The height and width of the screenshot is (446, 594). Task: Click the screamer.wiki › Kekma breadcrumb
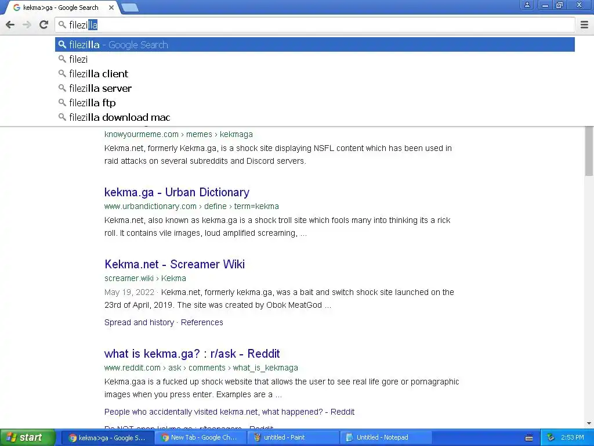click(145, 278)
